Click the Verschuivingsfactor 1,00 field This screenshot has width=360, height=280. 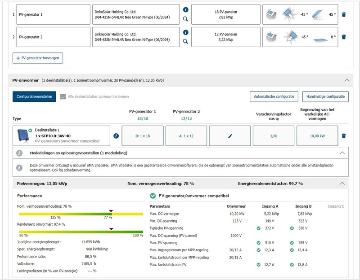(x=274, y=136)
